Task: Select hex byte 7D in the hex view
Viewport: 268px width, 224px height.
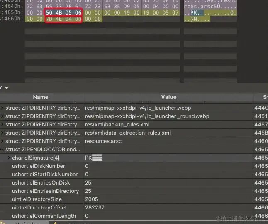Action: [x=49, y=19]
